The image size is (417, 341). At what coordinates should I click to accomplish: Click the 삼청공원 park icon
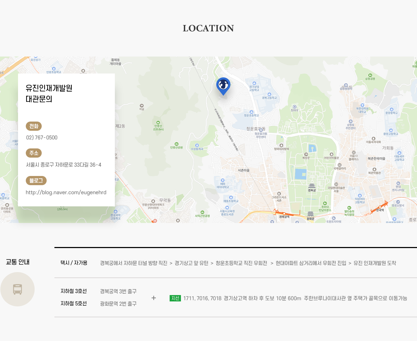[370, 75]
